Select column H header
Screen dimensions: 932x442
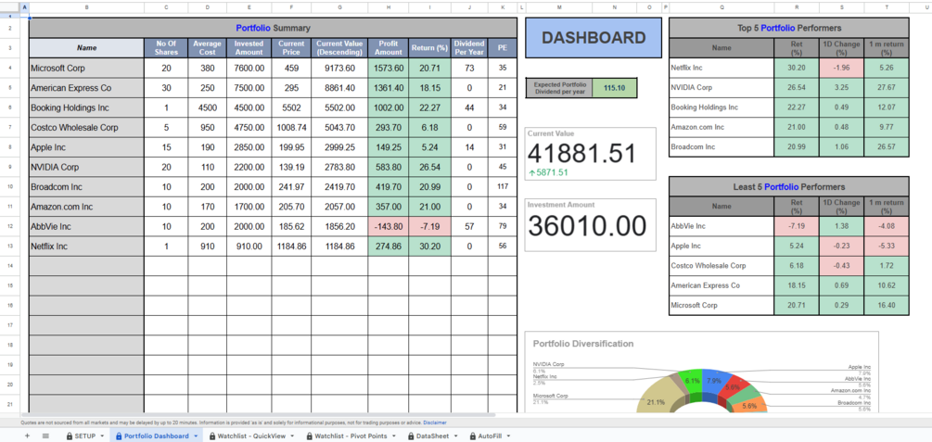click(389, 7)
